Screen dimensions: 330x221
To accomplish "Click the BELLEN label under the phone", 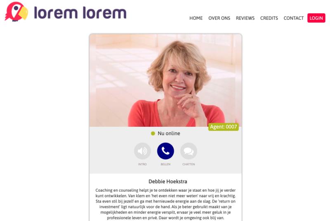I will (166, 164).
